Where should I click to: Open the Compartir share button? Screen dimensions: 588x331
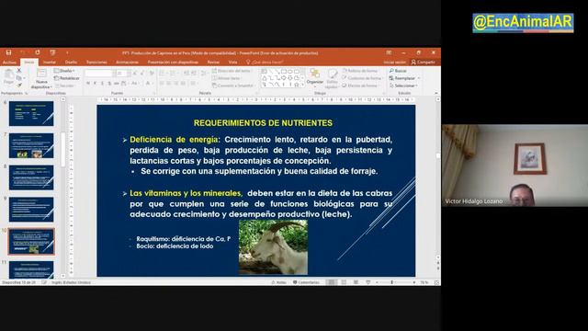click(x=423, y=63)
